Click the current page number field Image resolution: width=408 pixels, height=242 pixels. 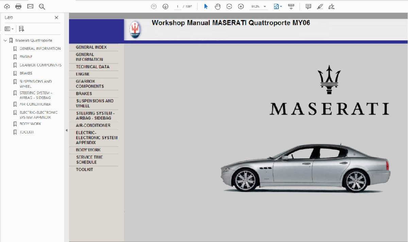coord(177,6)
